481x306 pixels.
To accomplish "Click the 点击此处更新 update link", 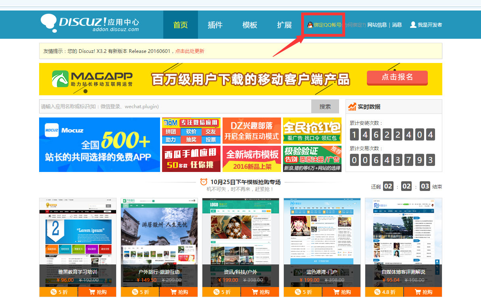I will tap(189, 51).
